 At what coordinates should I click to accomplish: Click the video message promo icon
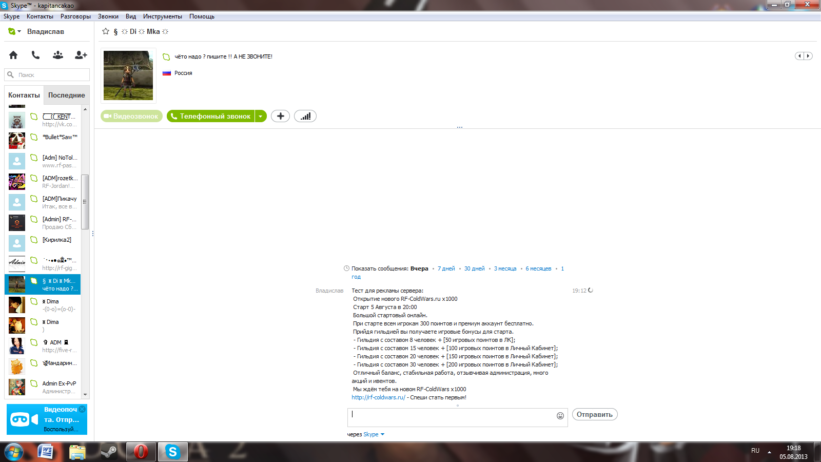coord(24,419)
